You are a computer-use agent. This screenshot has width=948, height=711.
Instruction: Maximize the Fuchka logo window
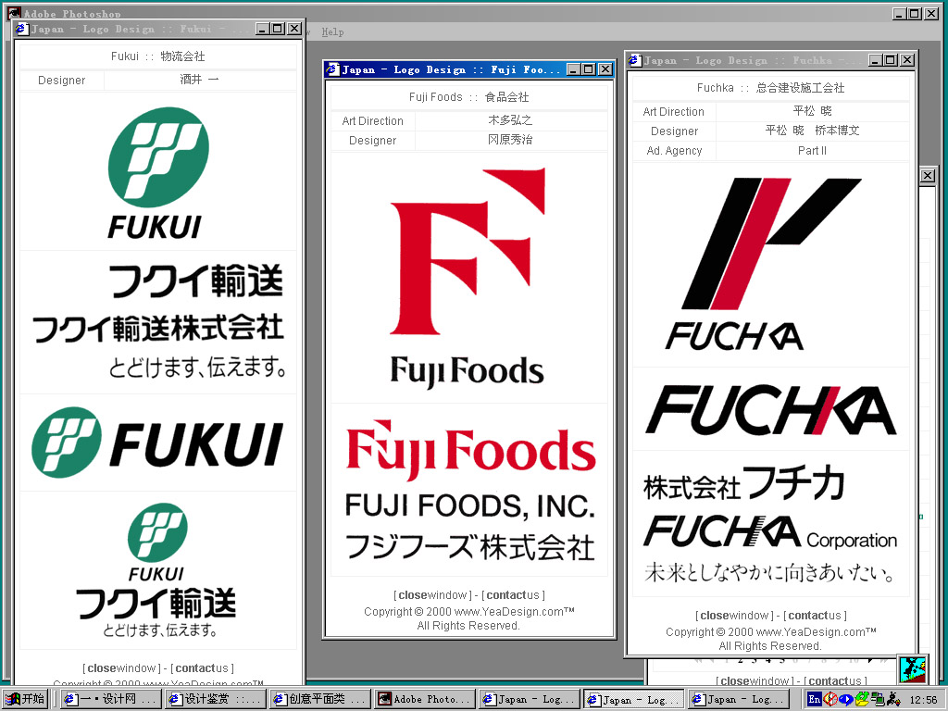[x=891, y=60]
